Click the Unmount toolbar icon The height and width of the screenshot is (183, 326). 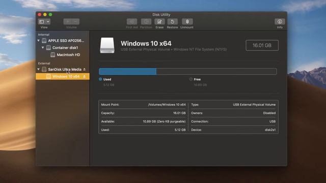(187, 21)
